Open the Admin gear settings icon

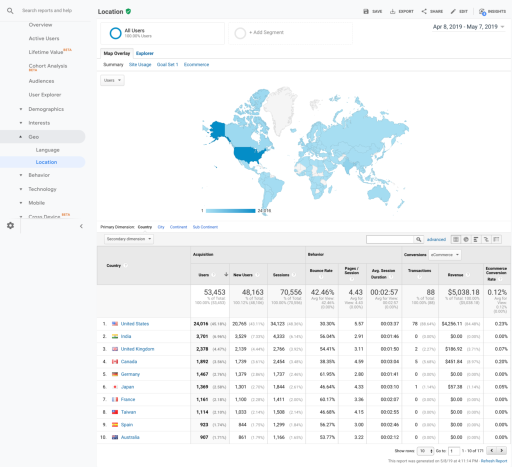10,225
